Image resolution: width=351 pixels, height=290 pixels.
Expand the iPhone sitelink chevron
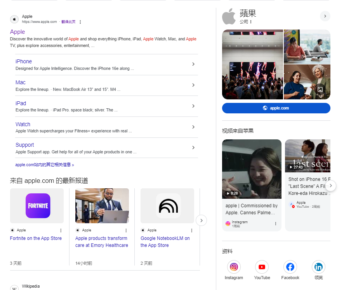[x=193, y=64]
